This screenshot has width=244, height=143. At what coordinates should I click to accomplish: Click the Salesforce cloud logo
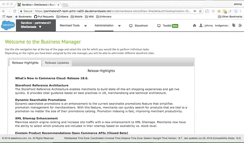8,26
